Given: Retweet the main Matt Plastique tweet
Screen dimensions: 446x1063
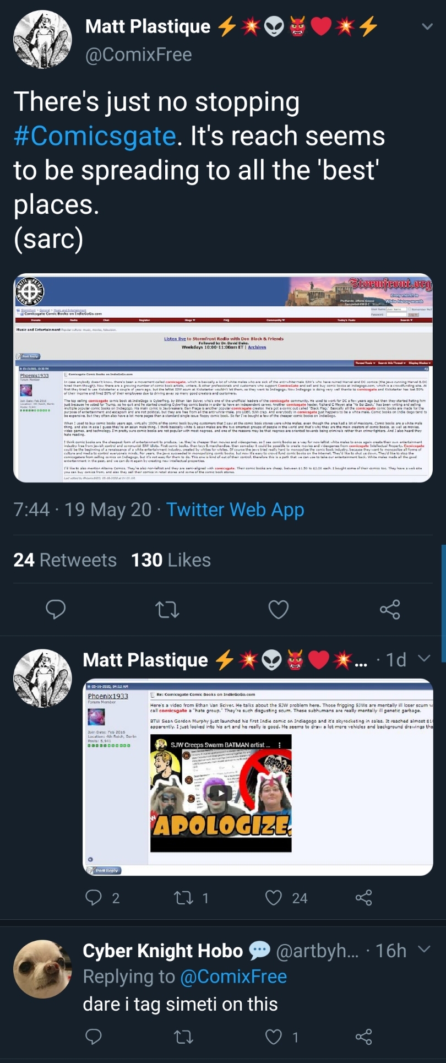Looking at the screenshot, I should [x=167, y=609].
